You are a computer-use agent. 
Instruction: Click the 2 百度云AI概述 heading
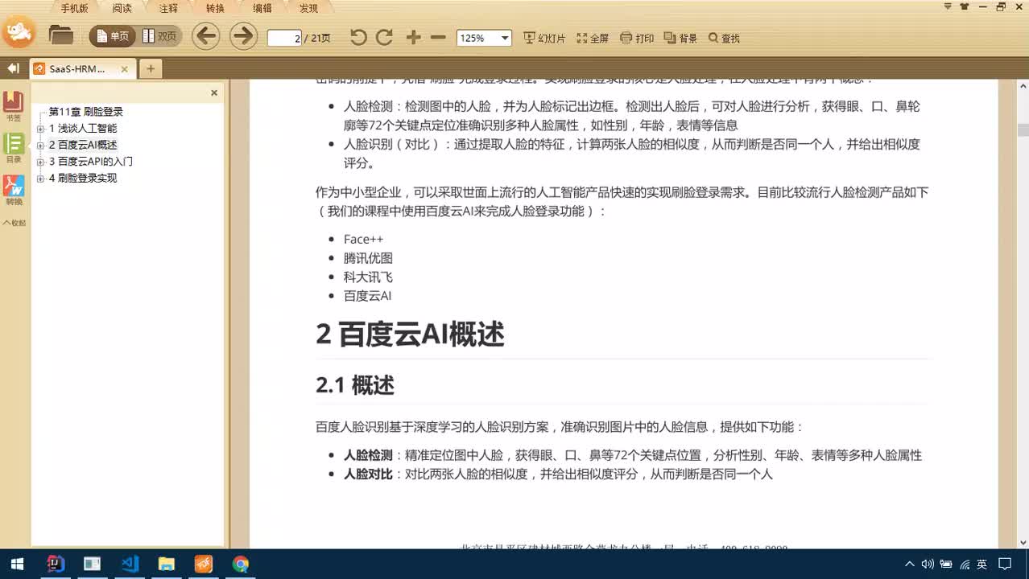tap(410, 335)
